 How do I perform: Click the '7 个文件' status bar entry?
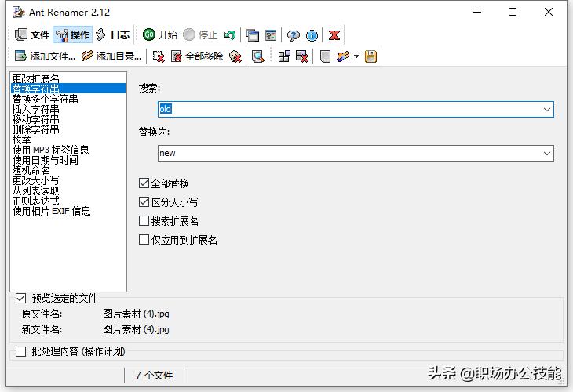pos(154,376)
